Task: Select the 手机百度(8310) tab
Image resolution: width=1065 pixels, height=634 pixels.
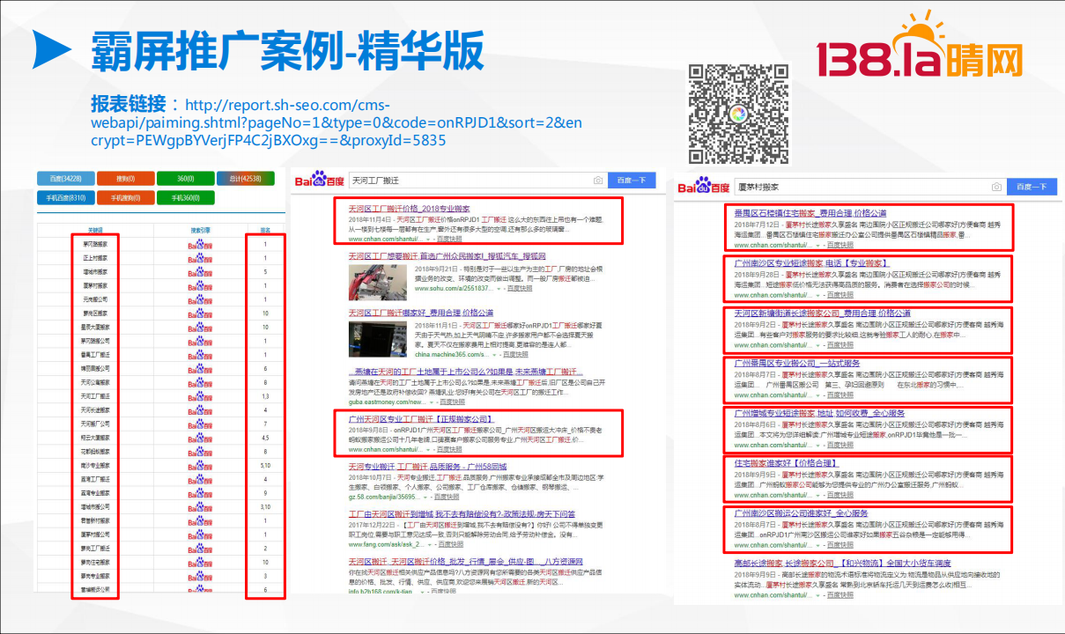Action: pyautogui.click(x=65, y=198)
